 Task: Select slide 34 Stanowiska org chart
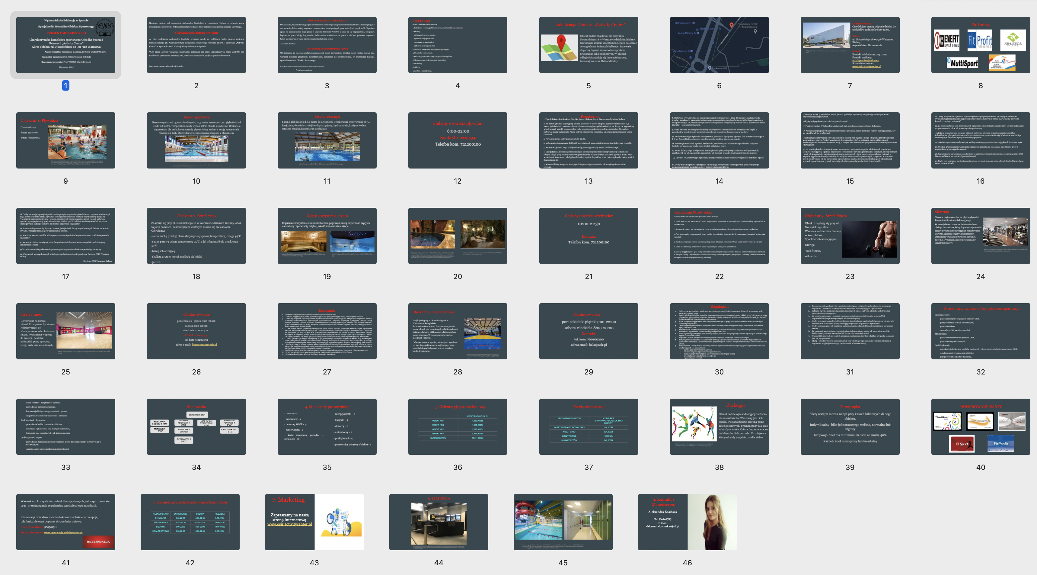(196, 427)
